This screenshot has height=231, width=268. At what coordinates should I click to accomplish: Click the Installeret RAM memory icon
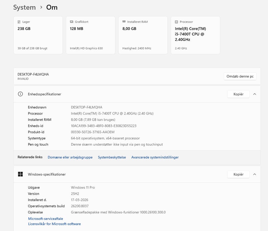124,22
